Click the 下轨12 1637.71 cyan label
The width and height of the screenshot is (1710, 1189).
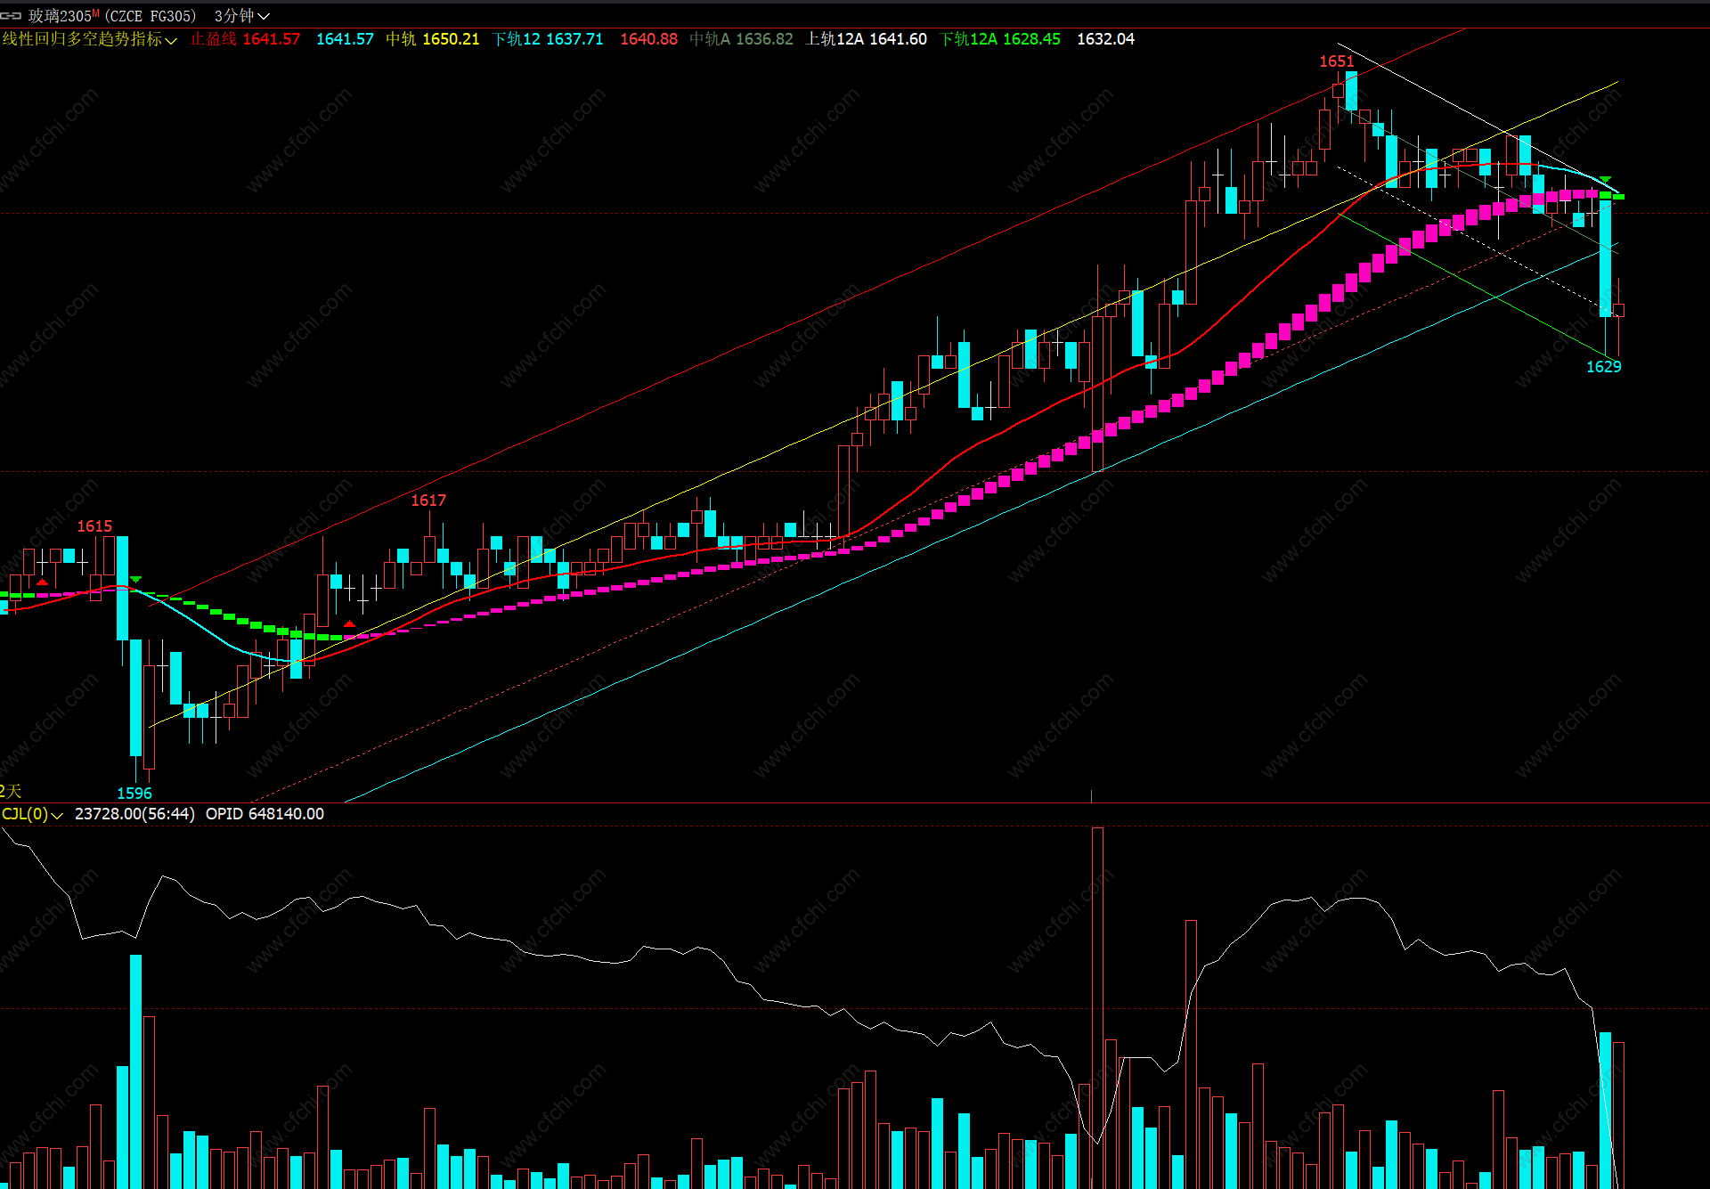547,39
